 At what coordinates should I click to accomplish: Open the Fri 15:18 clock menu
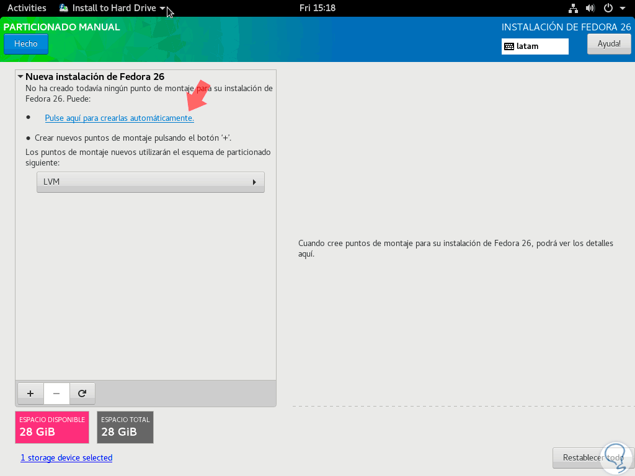(x=317, y=8)
